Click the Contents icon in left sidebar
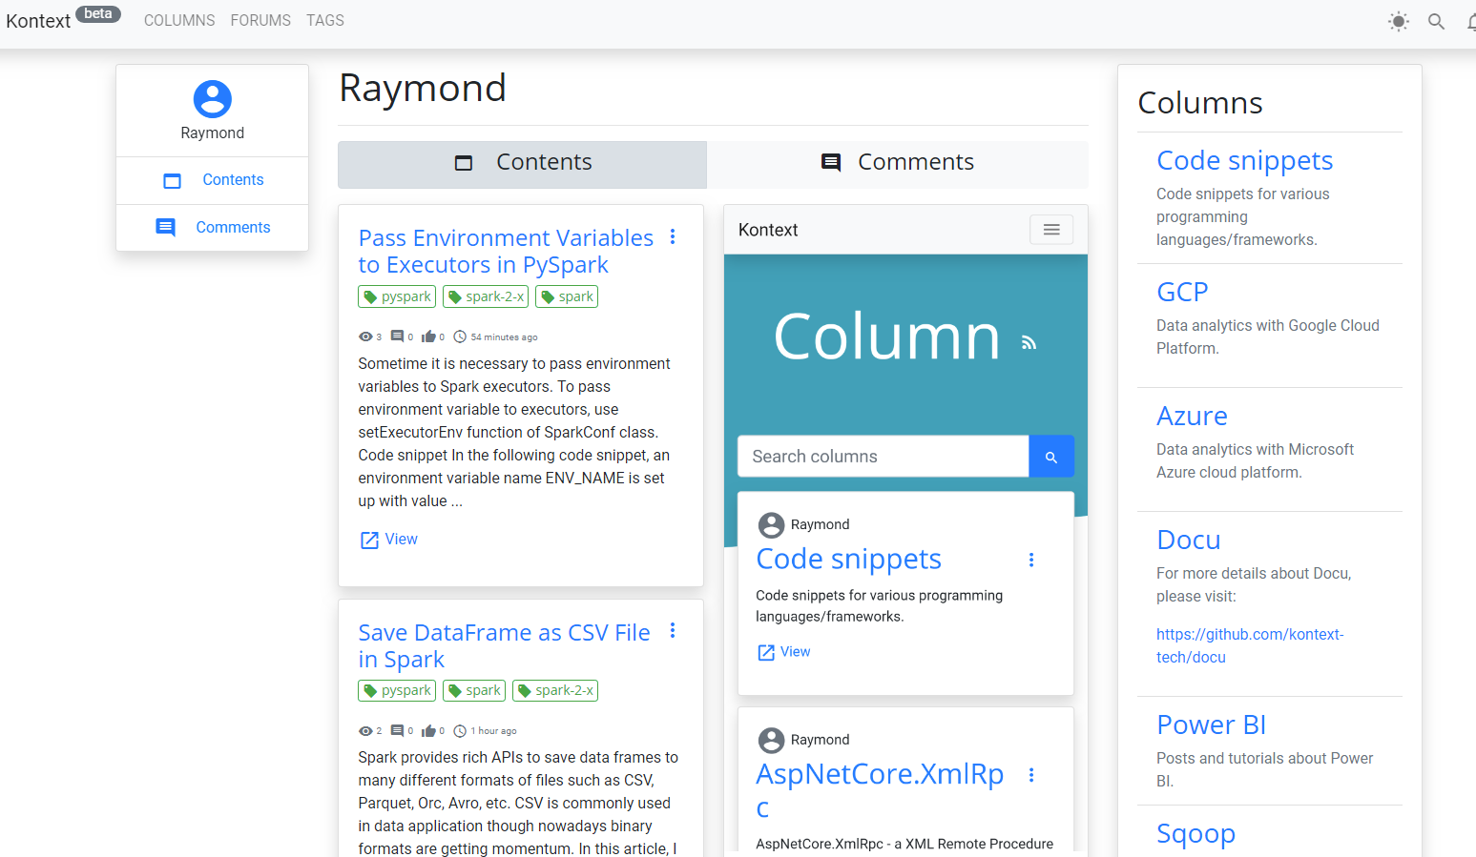The height and width of the screenshot is (857, 1476). coord(172,180)
